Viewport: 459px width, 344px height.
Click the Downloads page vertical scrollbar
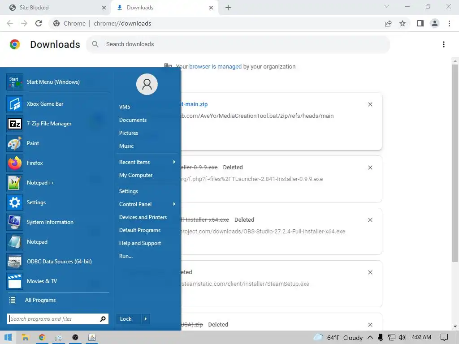click(455, 163)
